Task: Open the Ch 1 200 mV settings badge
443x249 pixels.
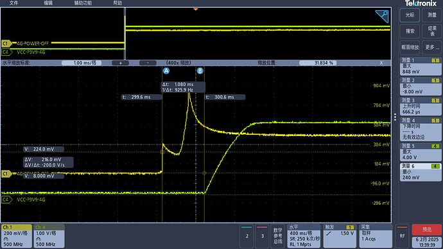Action: pos(17,236)
